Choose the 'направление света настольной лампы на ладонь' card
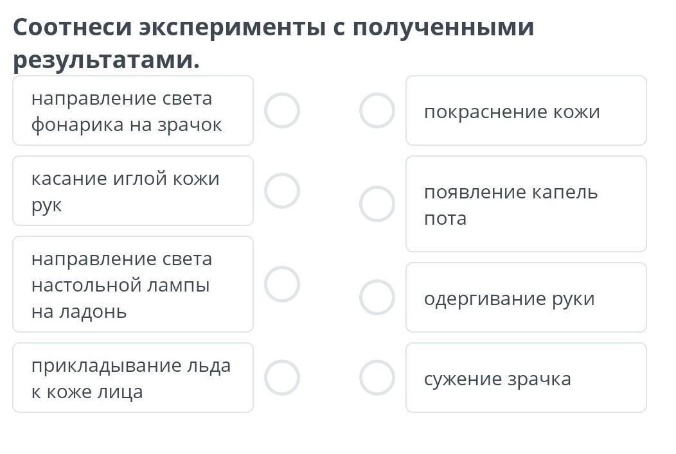The image size is (676, 454). pos(133,284)
